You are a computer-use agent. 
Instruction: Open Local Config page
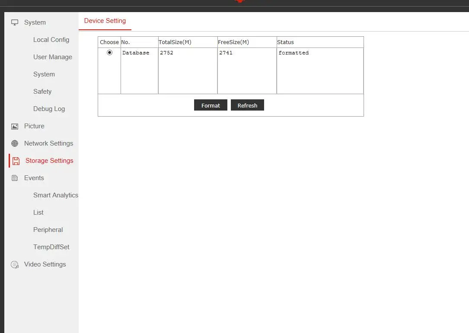(x=51, y=40)
